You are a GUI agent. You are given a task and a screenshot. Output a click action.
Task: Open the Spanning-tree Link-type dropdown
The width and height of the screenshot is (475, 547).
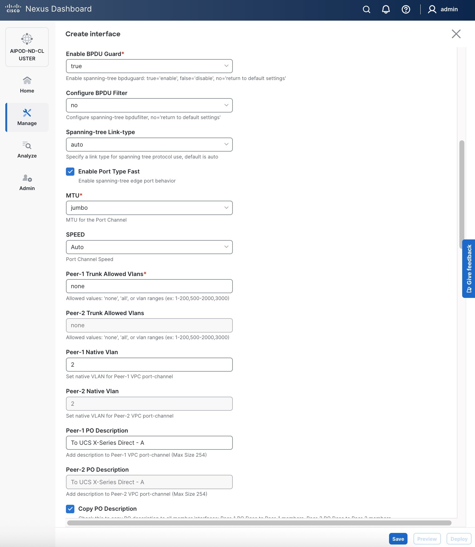[149, 145]
